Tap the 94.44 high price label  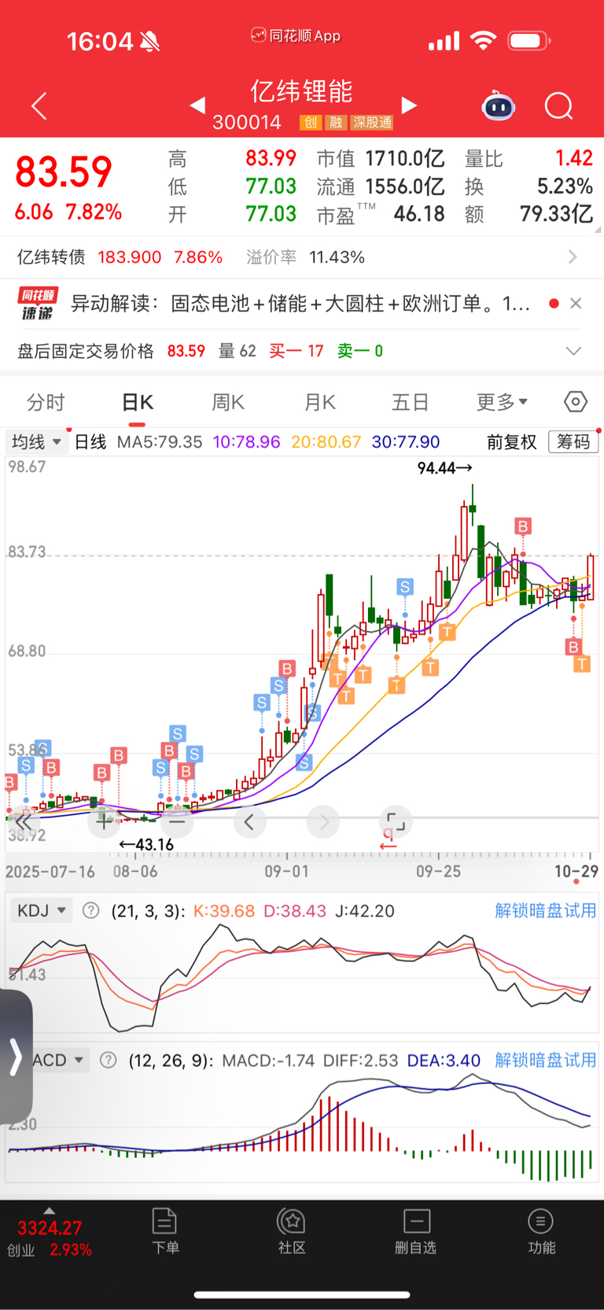point(444,468)
